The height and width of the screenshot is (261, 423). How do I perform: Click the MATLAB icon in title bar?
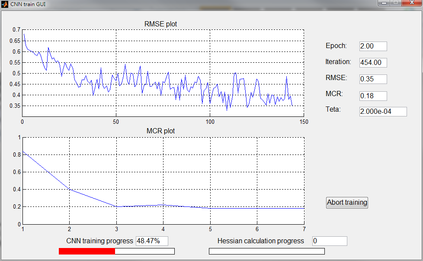pos(5,4)
